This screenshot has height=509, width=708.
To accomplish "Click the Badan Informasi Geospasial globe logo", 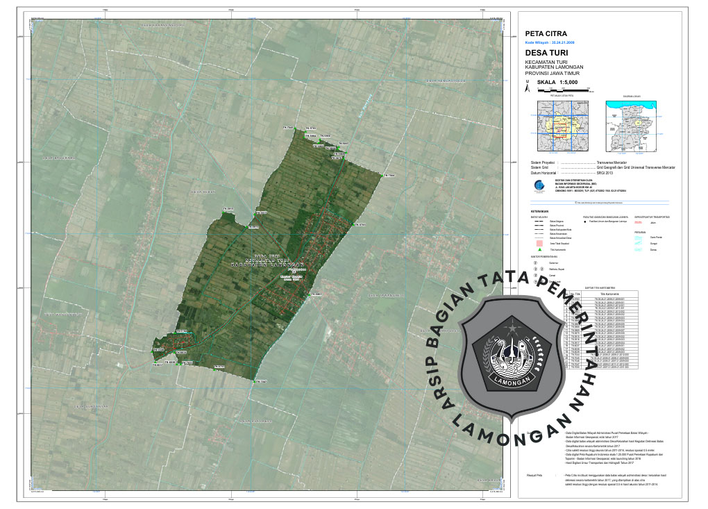I will (x=528, y=185).
